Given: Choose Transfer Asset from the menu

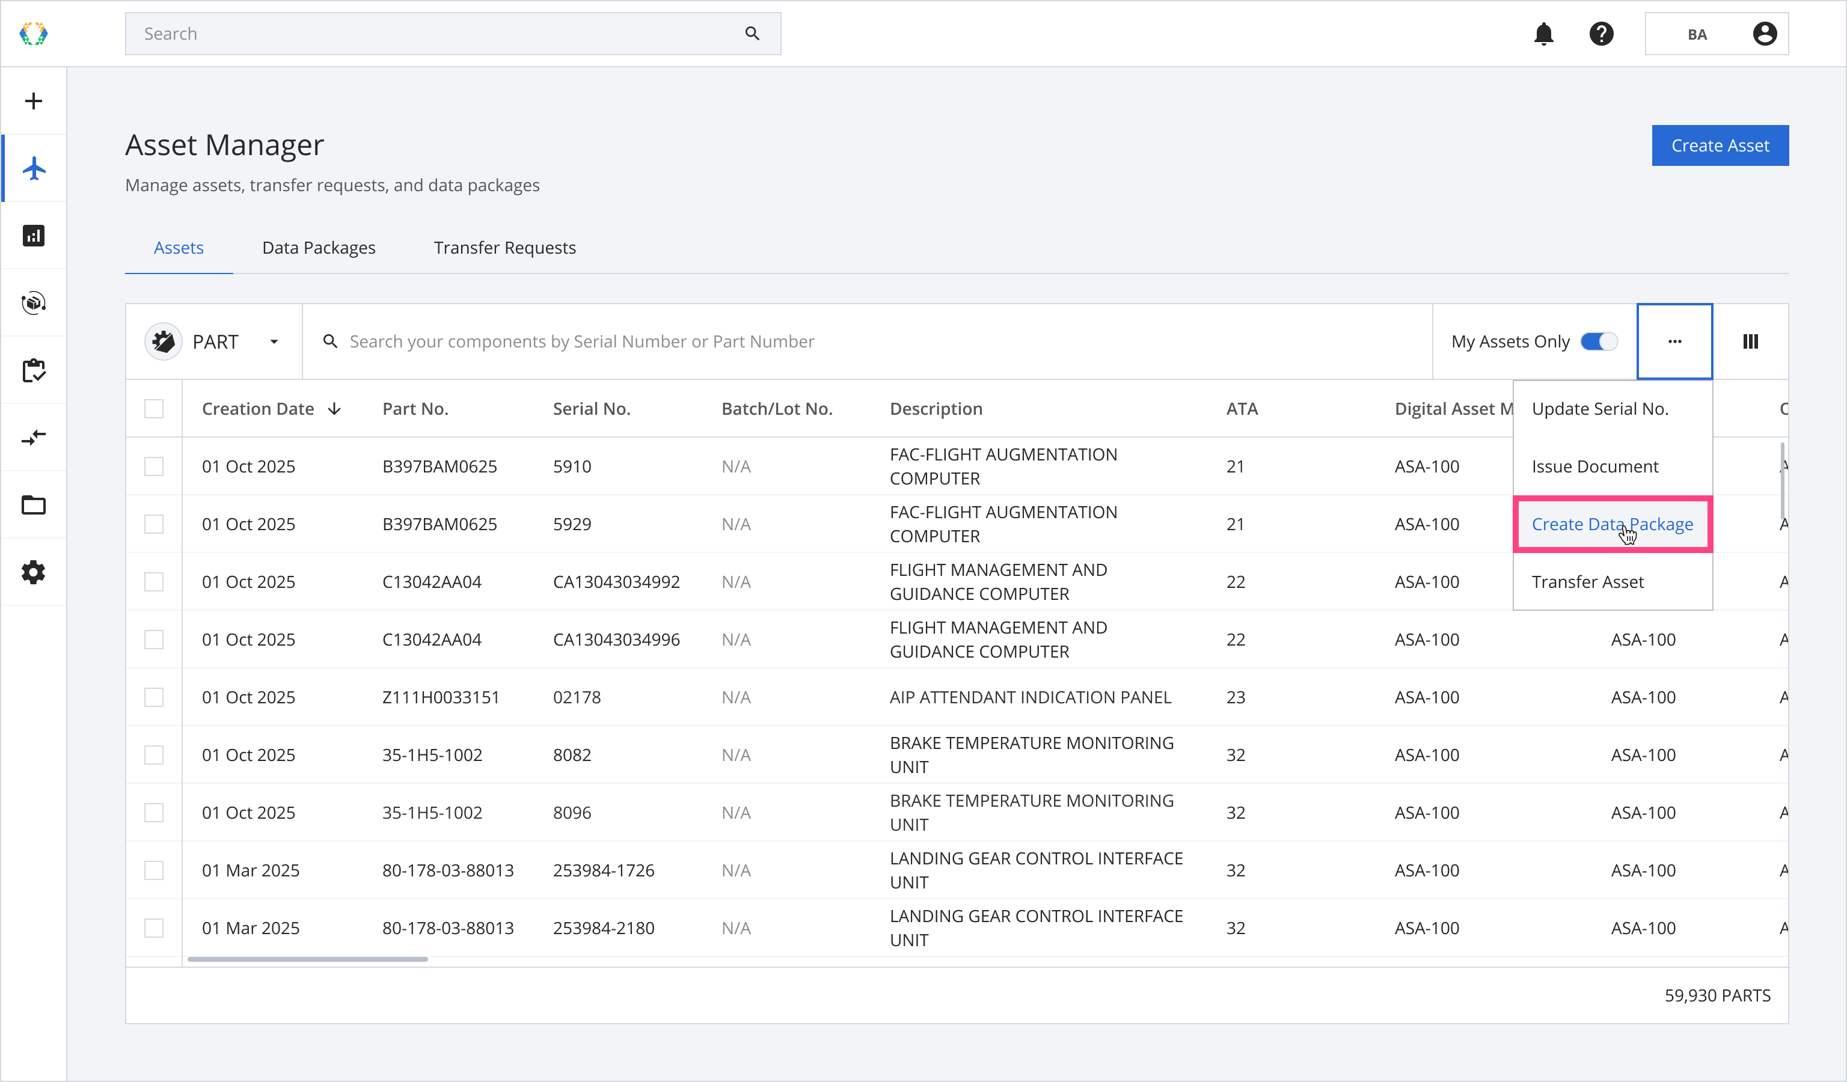Looking at the screenshot, I should tap(1587, 582).
